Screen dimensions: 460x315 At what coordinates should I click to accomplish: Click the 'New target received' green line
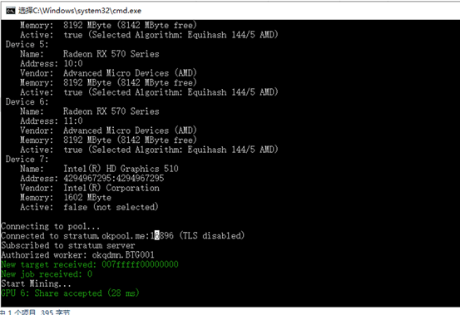(90, 264)
